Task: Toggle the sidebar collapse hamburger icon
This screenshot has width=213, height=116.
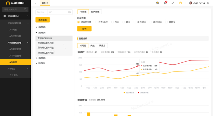Action: [35, 3]
